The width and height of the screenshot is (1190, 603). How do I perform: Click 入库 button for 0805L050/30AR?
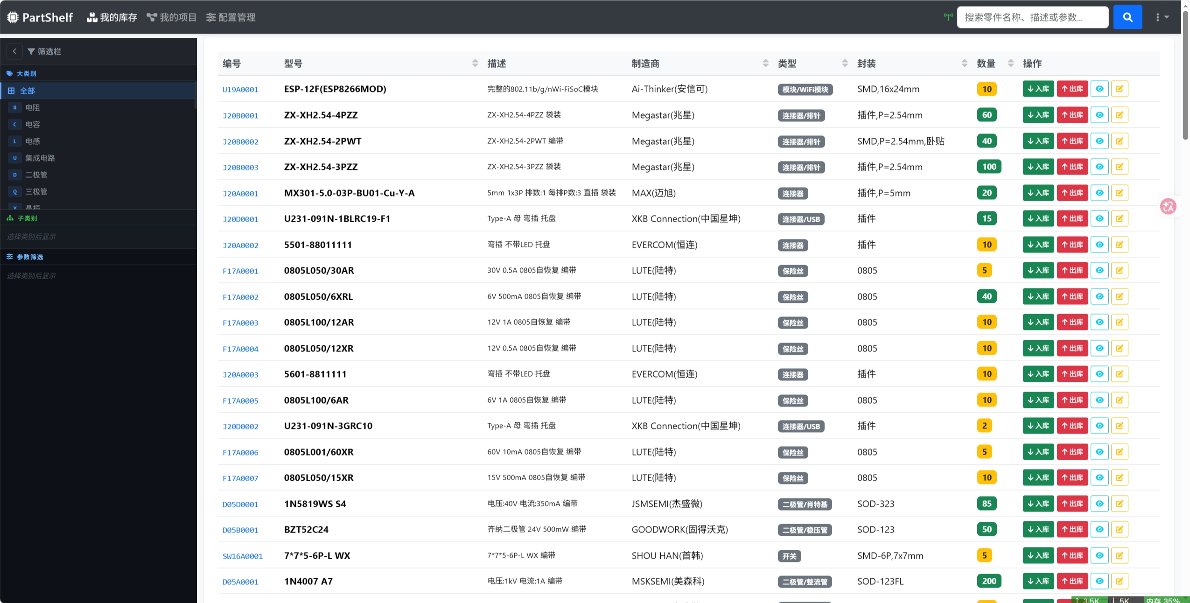click(x=1038, y=270)
